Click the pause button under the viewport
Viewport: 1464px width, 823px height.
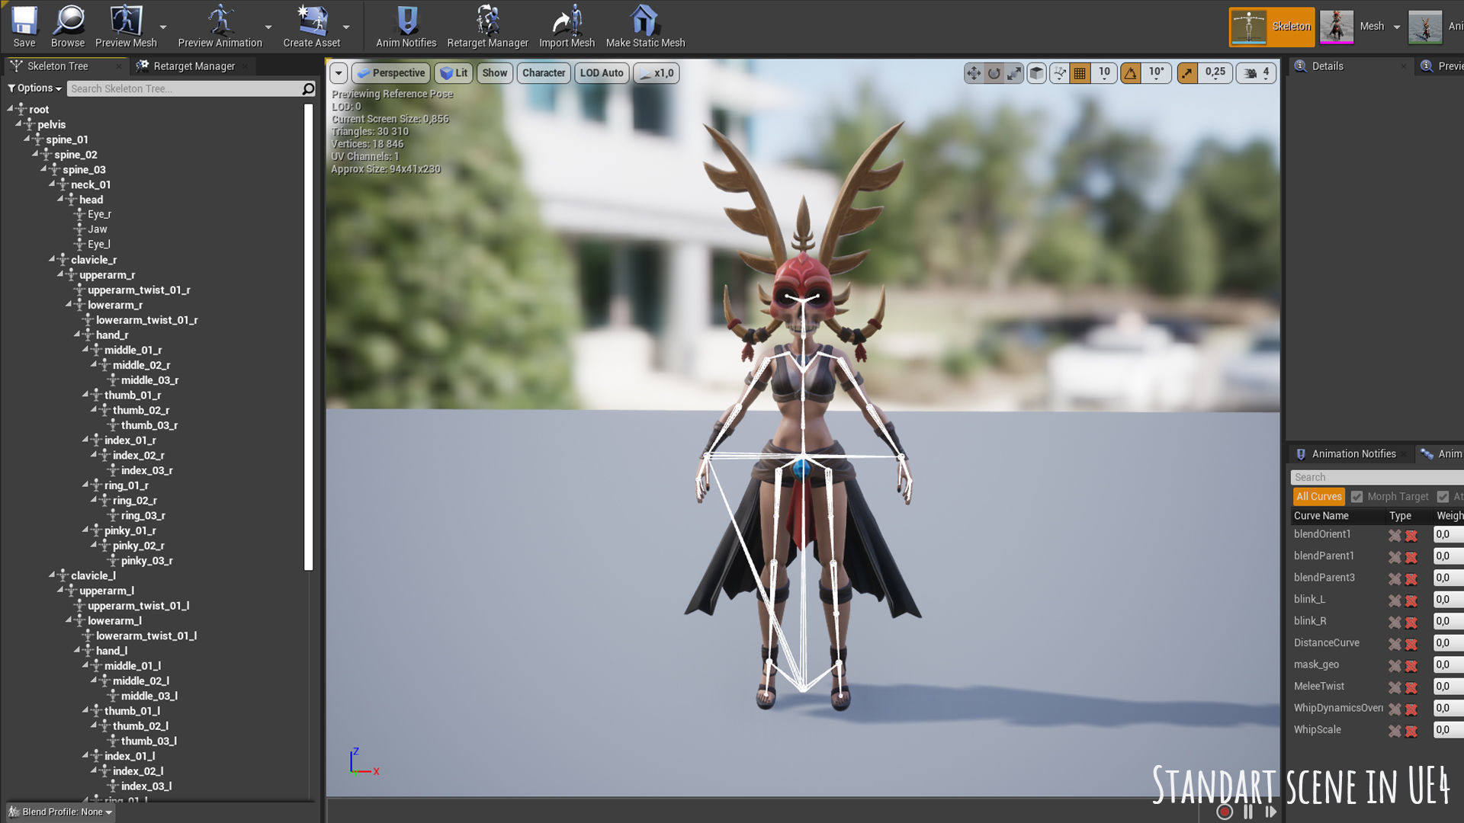(x=1248, y=812)
